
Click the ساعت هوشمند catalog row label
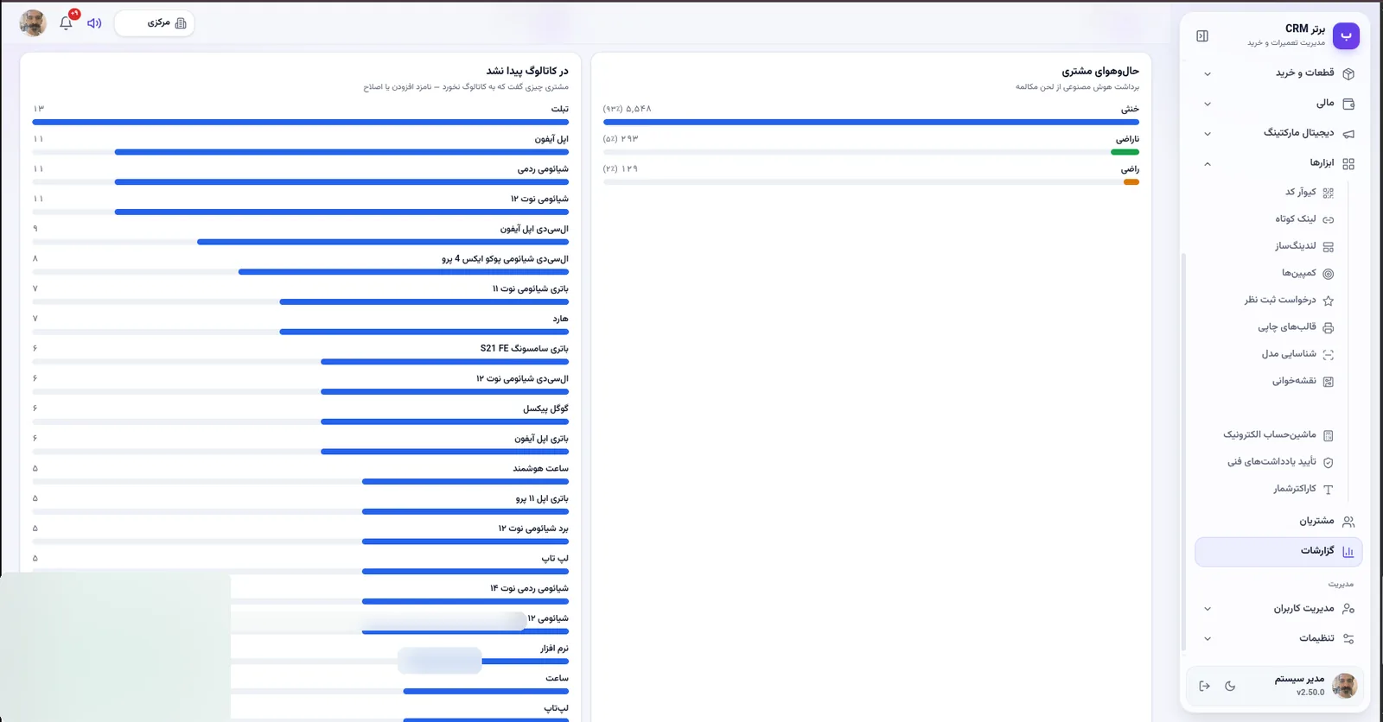coord(540,469)
